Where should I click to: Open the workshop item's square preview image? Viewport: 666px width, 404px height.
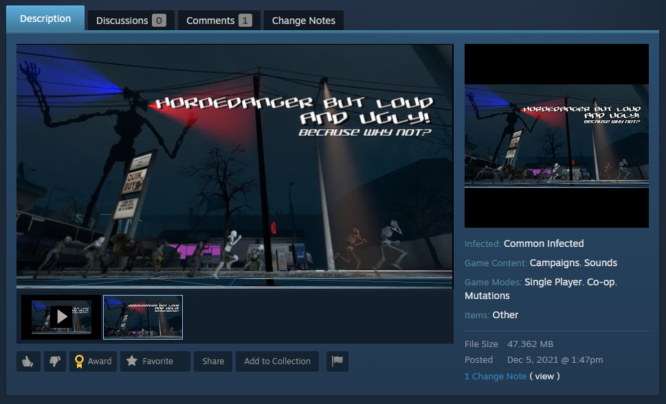[x=557, y=136]
